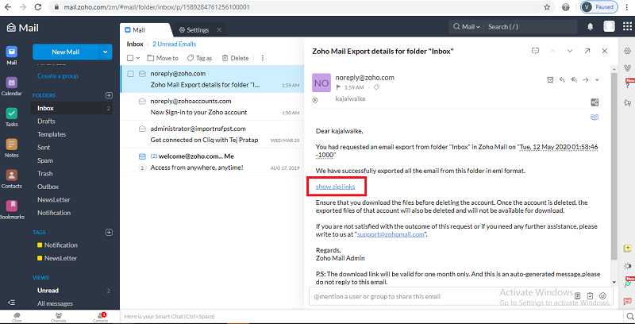
Task: Open the Notes module
Action: pyautogui.click(x=12, y=148)
